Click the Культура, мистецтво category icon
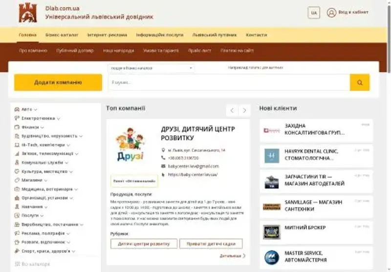The height and width of the screenshot is (272, 391). tap(17, 171)
